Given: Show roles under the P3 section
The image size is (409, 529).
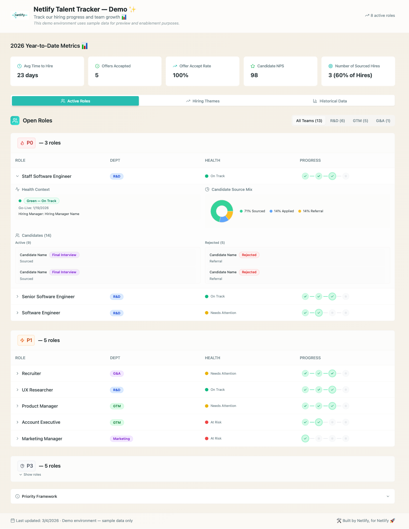Looking at the screenshot, I should tap(30, 474).
